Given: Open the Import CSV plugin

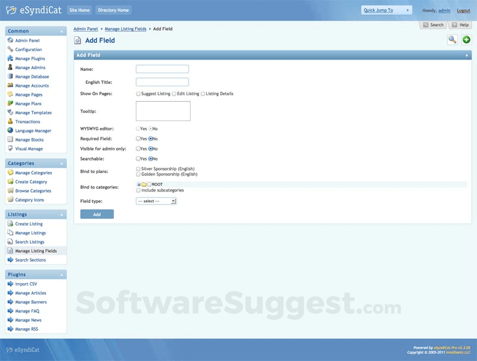Looking at the screenshot, I should click(x=25, y=284).
